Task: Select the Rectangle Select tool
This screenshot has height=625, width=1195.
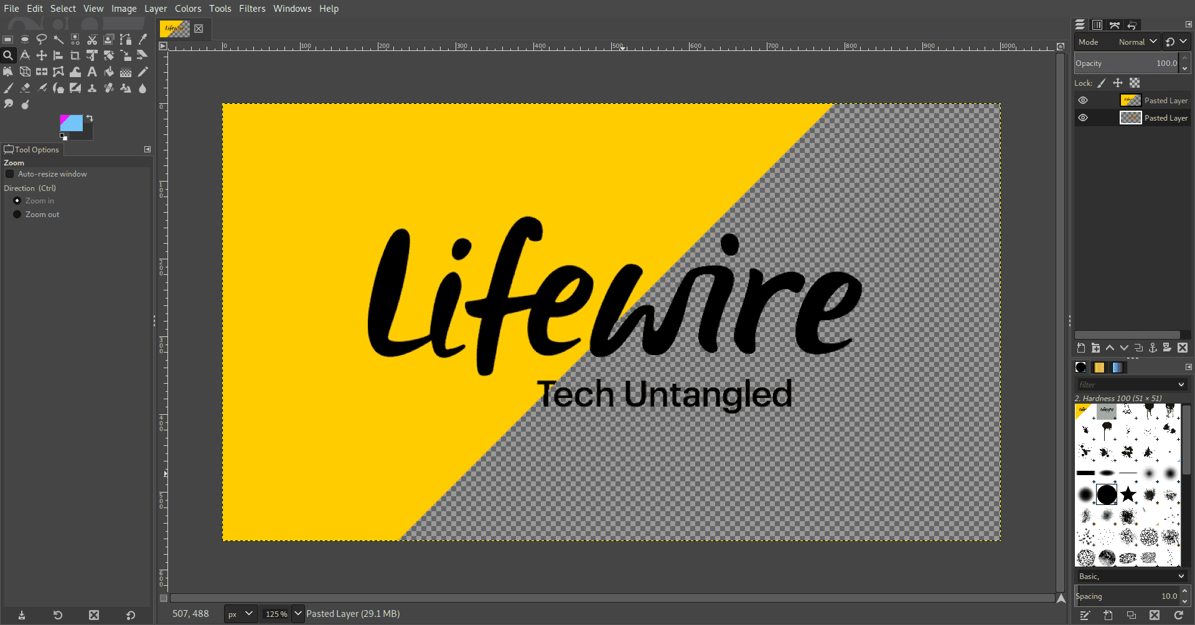Action: point(8,39)
